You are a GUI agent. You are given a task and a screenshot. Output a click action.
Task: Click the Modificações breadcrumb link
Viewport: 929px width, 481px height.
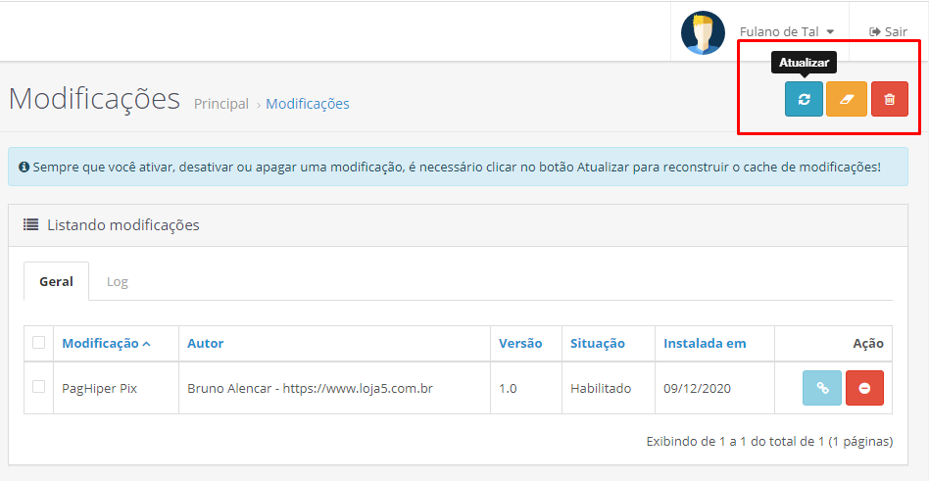click(x=308, y=104)
